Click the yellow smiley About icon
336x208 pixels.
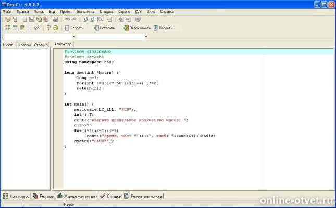coord(56,28)
